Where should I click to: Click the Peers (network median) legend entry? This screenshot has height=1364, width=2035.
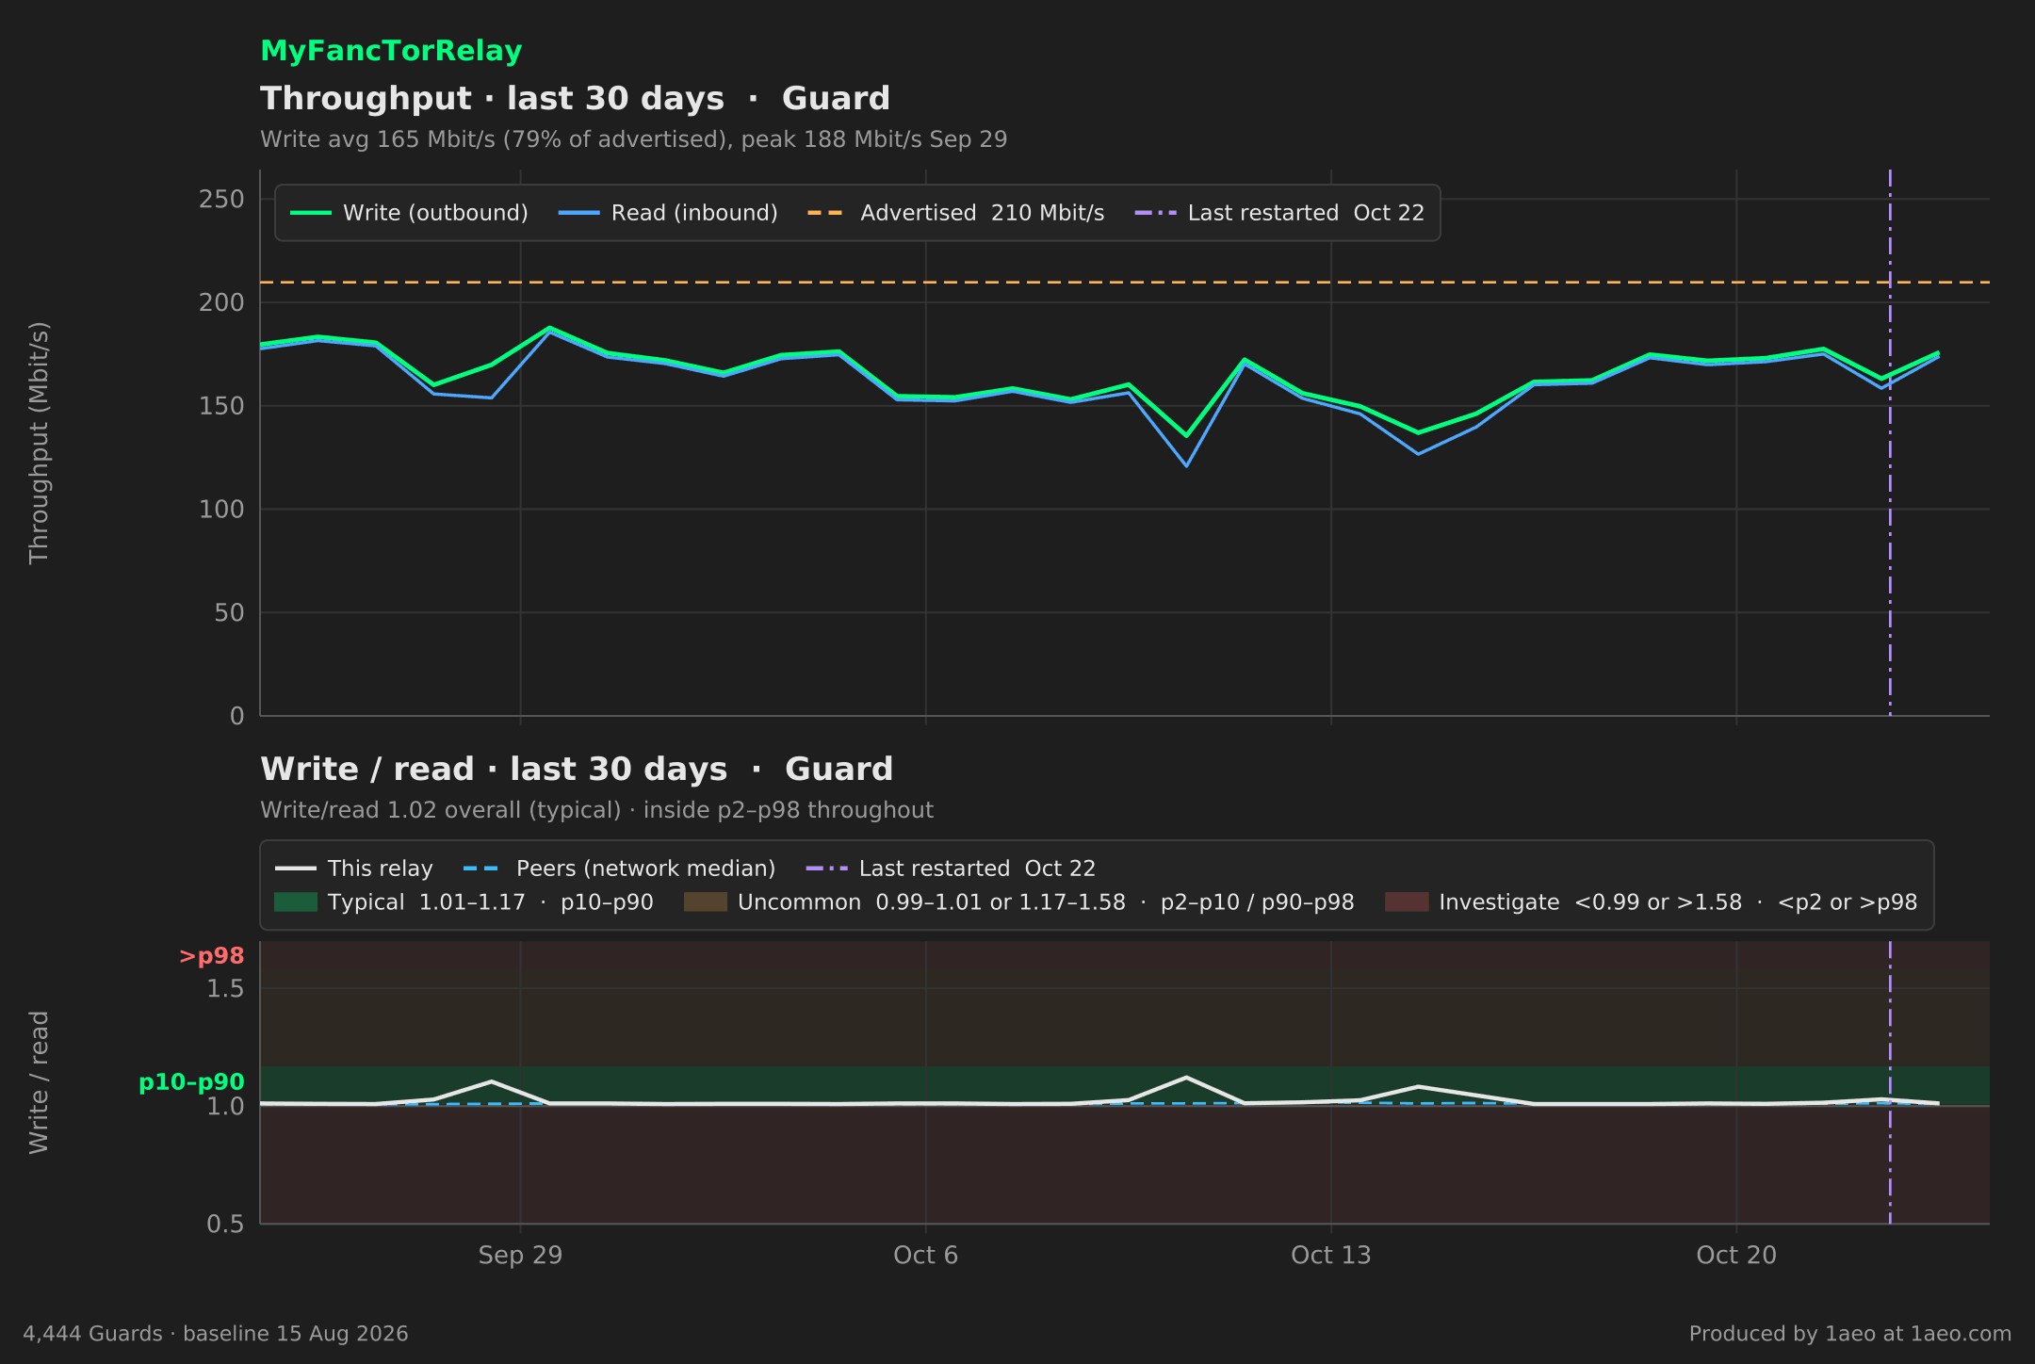620,869
